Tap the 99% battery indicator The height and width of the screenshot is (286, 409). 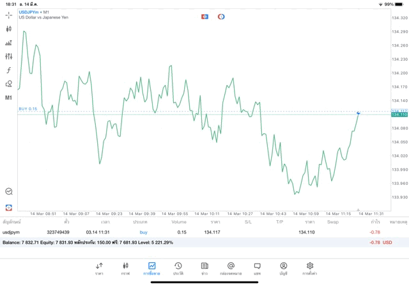tap(394, 4)
